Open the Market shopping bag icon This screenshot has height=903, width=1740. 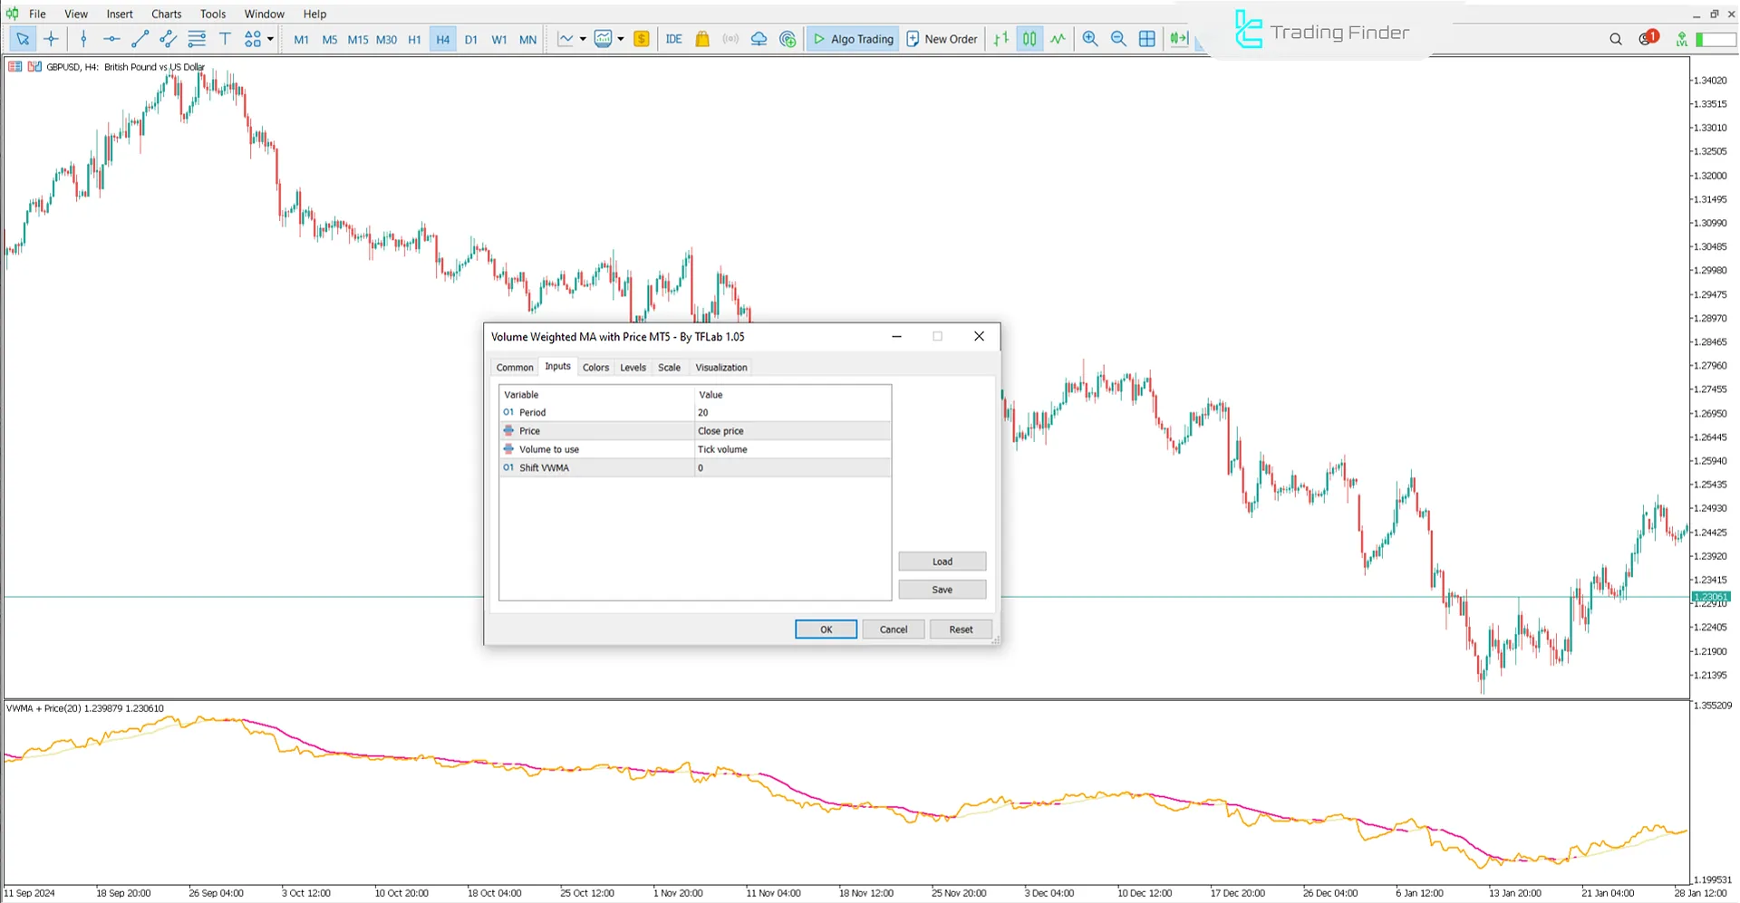click(702, 39)
